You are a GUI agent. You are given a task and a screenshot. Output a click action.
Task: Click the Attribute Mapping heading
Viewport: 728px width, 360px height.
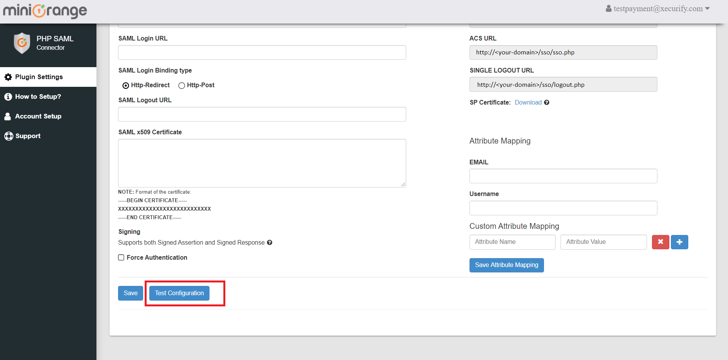pyautogui.click(x=500, y=141)
